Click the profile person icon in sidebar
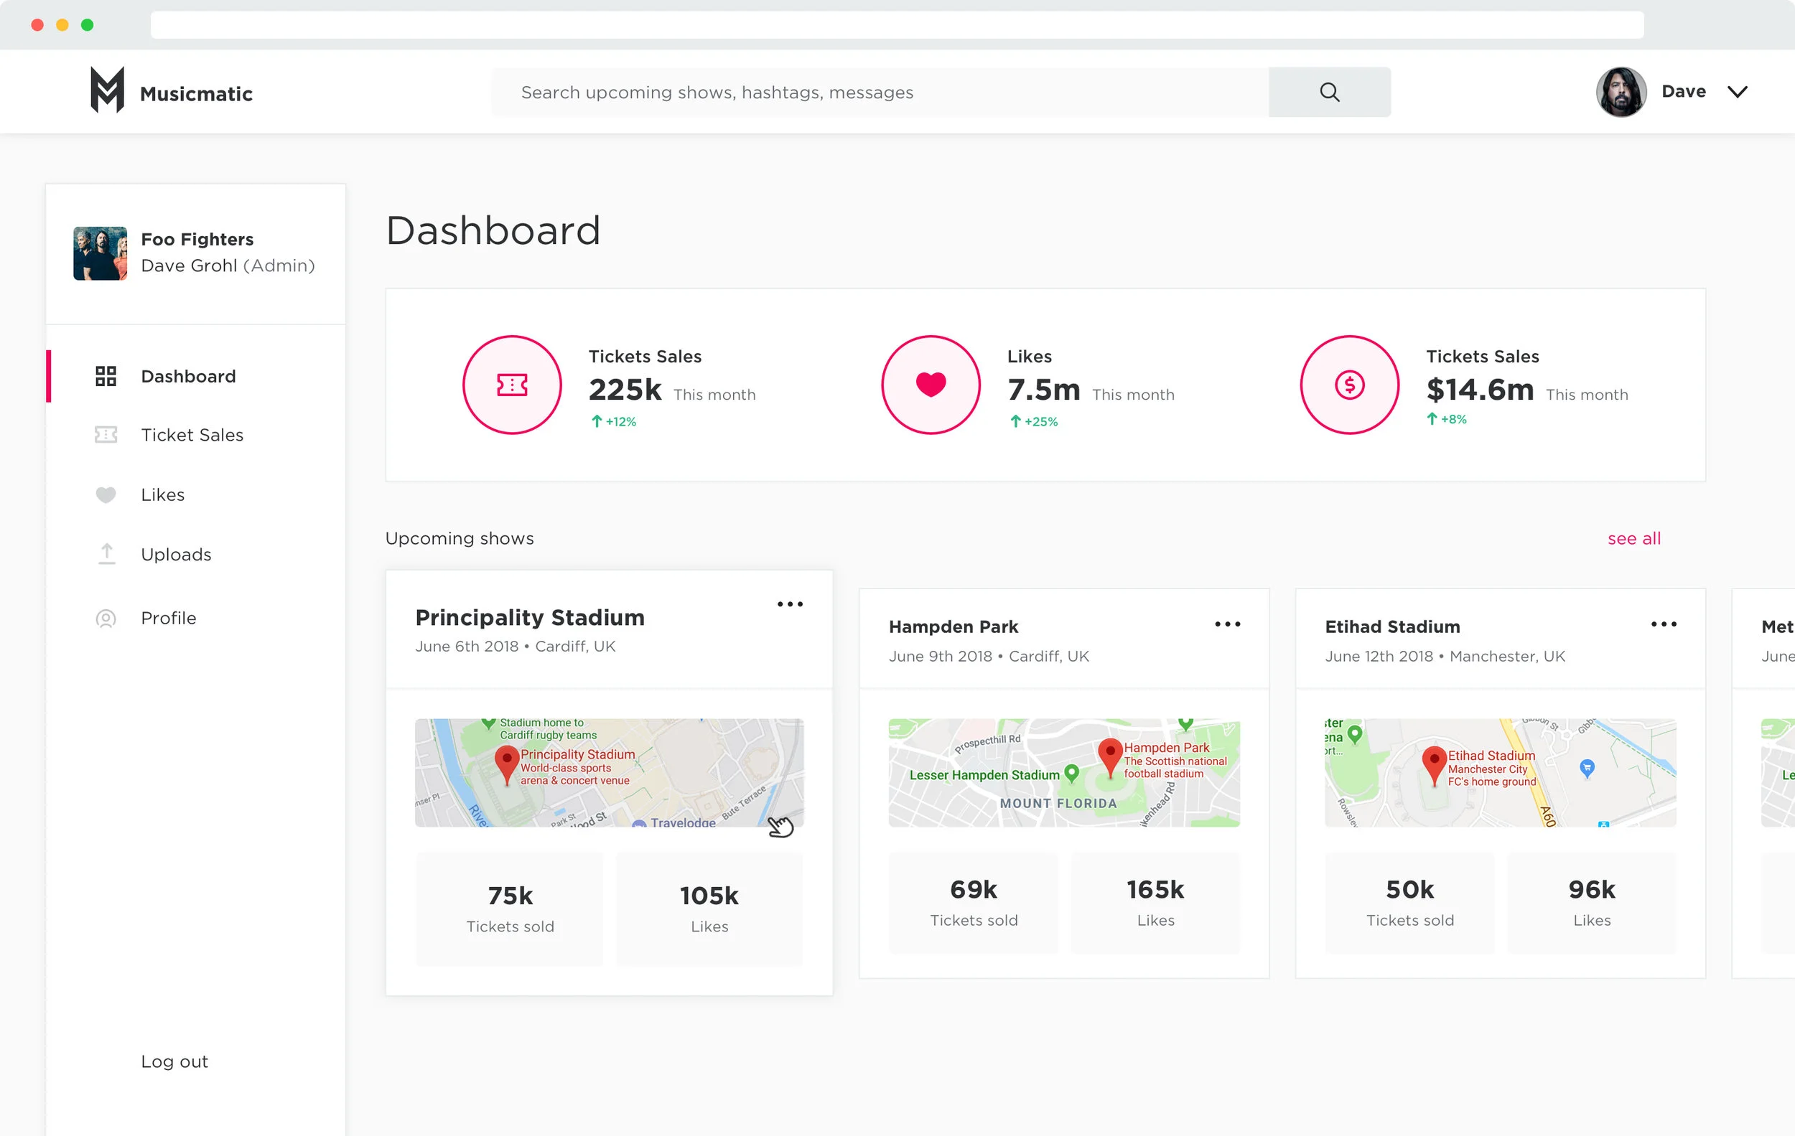The height and width of the screenshot is (1136, 1795). 106,619
